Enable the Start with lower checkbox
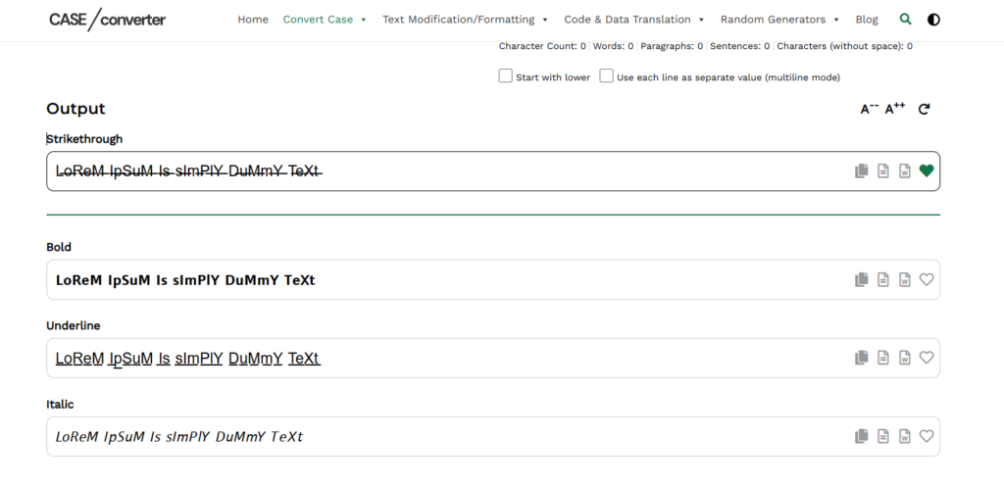Image resolution: width=1004 pixels, height=486 pixels. pos(506,76)
